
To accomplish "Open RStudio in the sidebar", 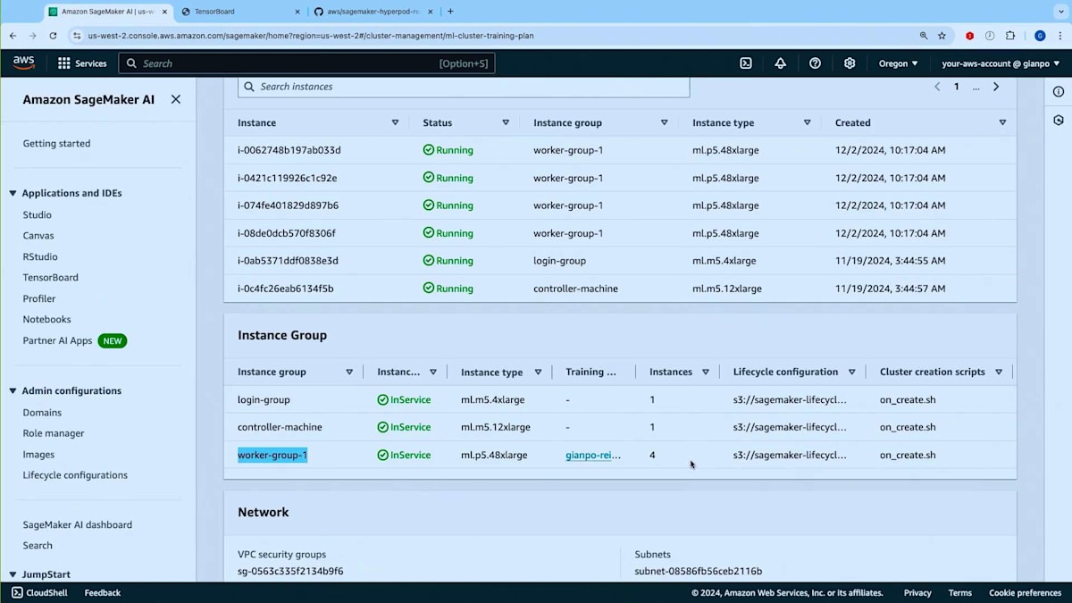I will (40, 256).
